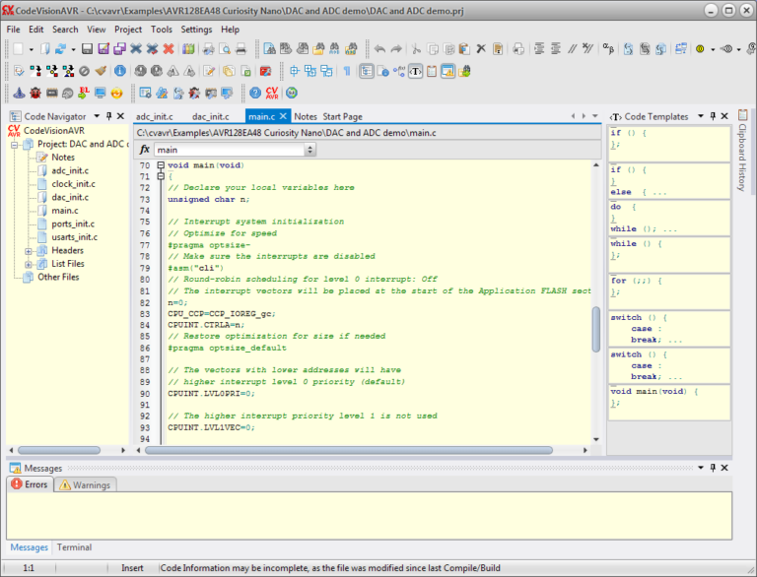Toggle the Code Navigator panel toolbar button
The width and height of the screenshot is (757, 577).
(367, 72)
